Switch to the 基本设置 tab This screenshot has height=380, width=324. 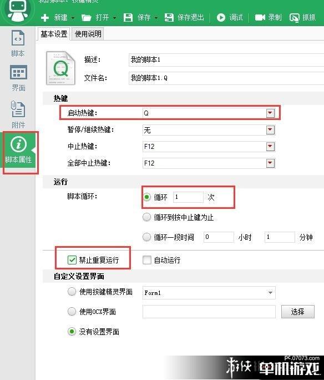coord(54,34)
